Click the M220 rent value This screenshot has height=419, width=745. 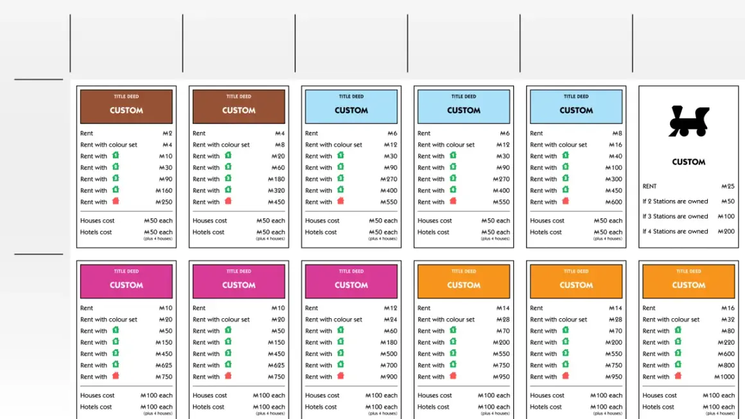726,343
